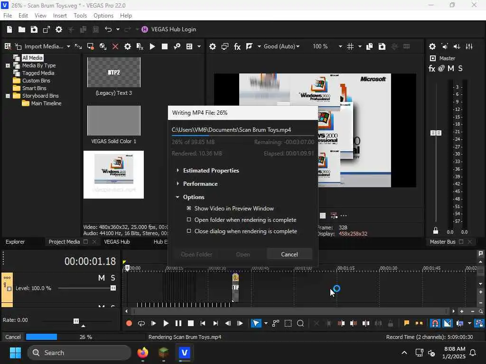Solo the Master bus
The width and height of the screenshot is (486, 364).
coord(460,68)
